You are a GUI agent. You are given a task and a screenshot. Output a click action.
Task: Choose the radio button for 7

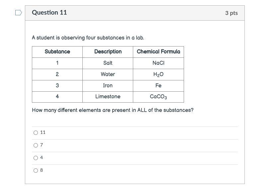coord(36,145)
